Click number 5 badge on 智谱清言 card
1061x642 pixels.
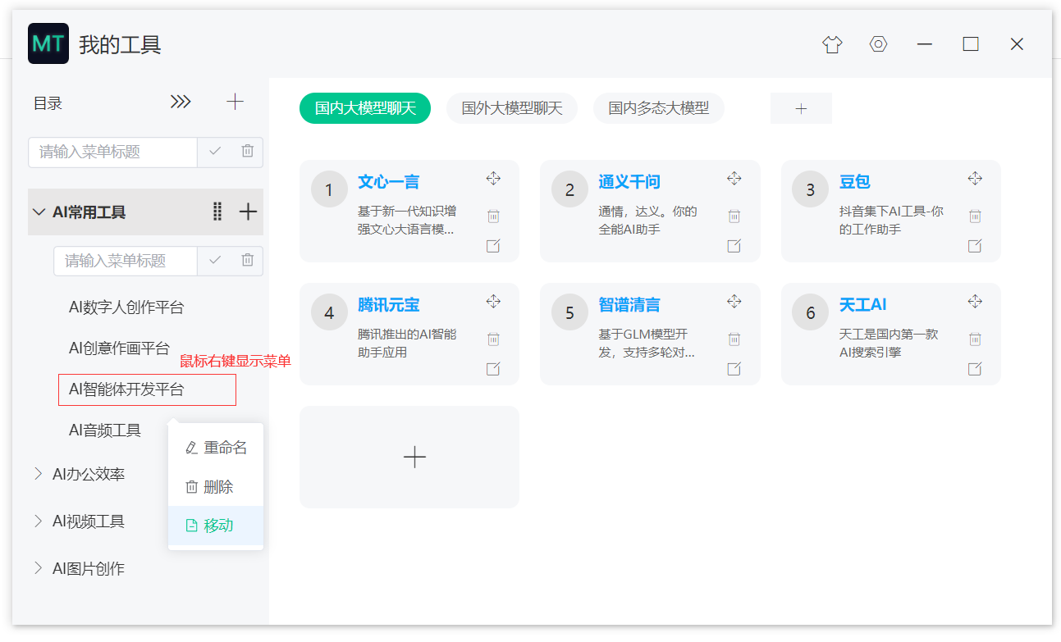pyautogui.click(x=570, y=312)
